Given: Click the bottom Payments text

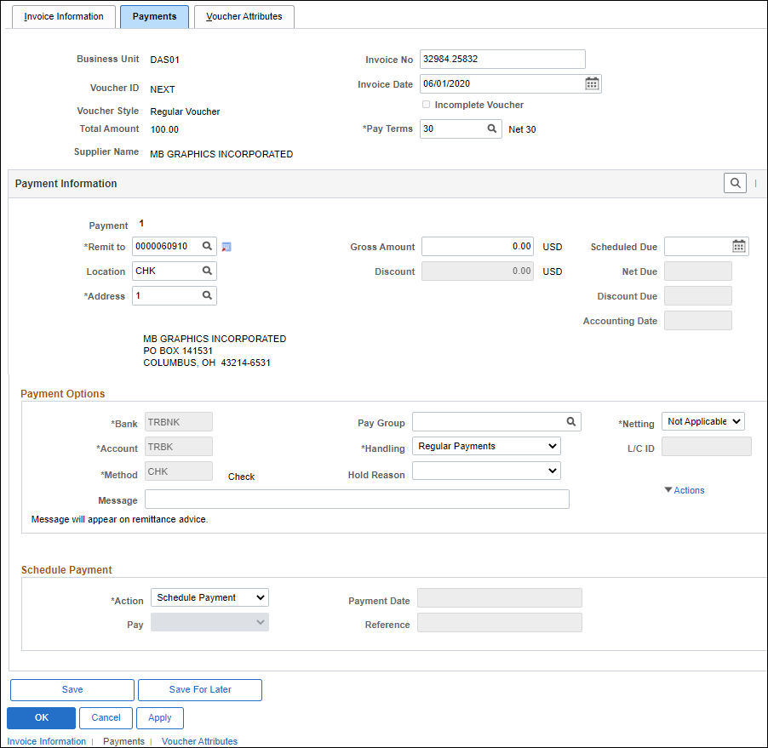Looking at the screenshot, I should point(123,741).
